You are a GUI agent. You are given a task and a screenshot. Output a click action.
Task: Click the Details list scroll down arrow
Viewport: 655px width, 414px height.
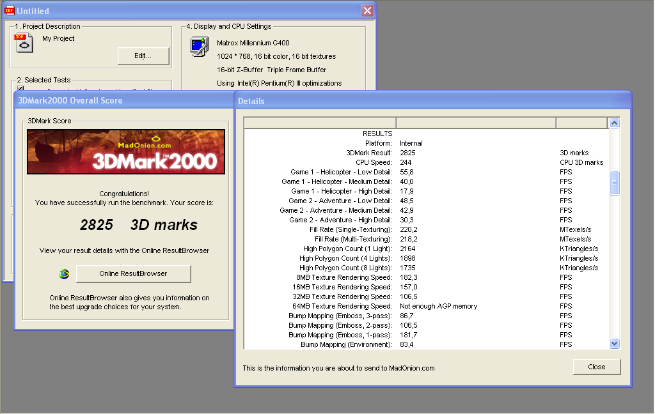click(x=614, y=344)
